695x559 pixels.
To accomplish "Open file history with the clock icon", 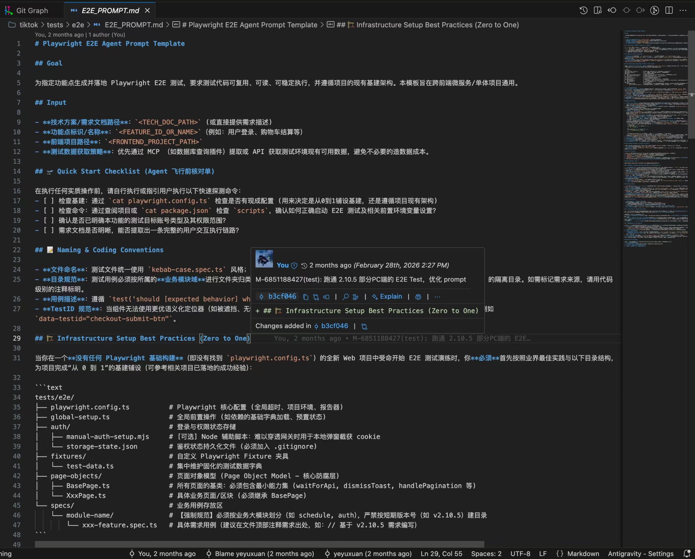I will (583, 10).
